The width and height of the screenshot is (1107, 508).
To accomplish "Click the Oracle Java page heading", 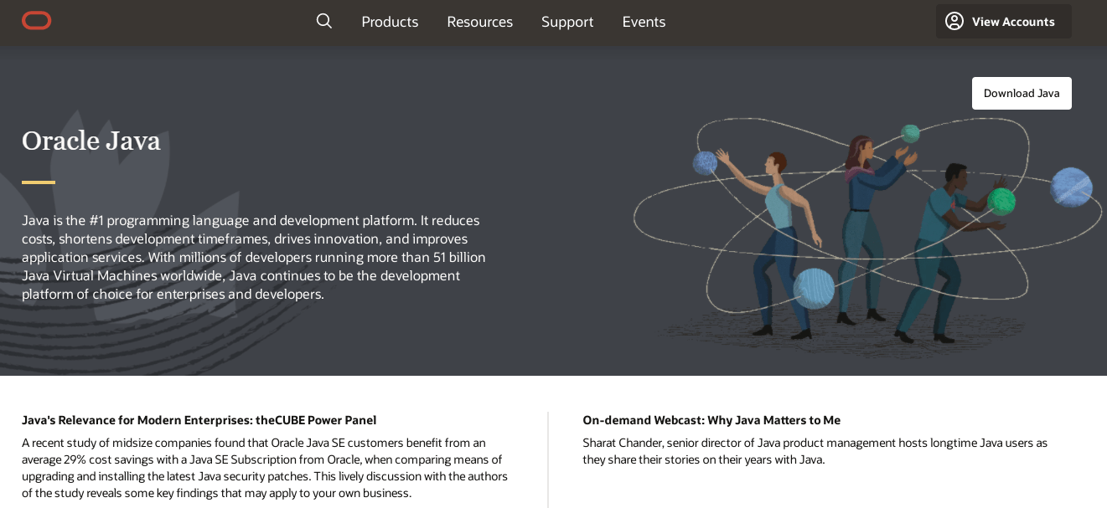I will tap(91, 141).
